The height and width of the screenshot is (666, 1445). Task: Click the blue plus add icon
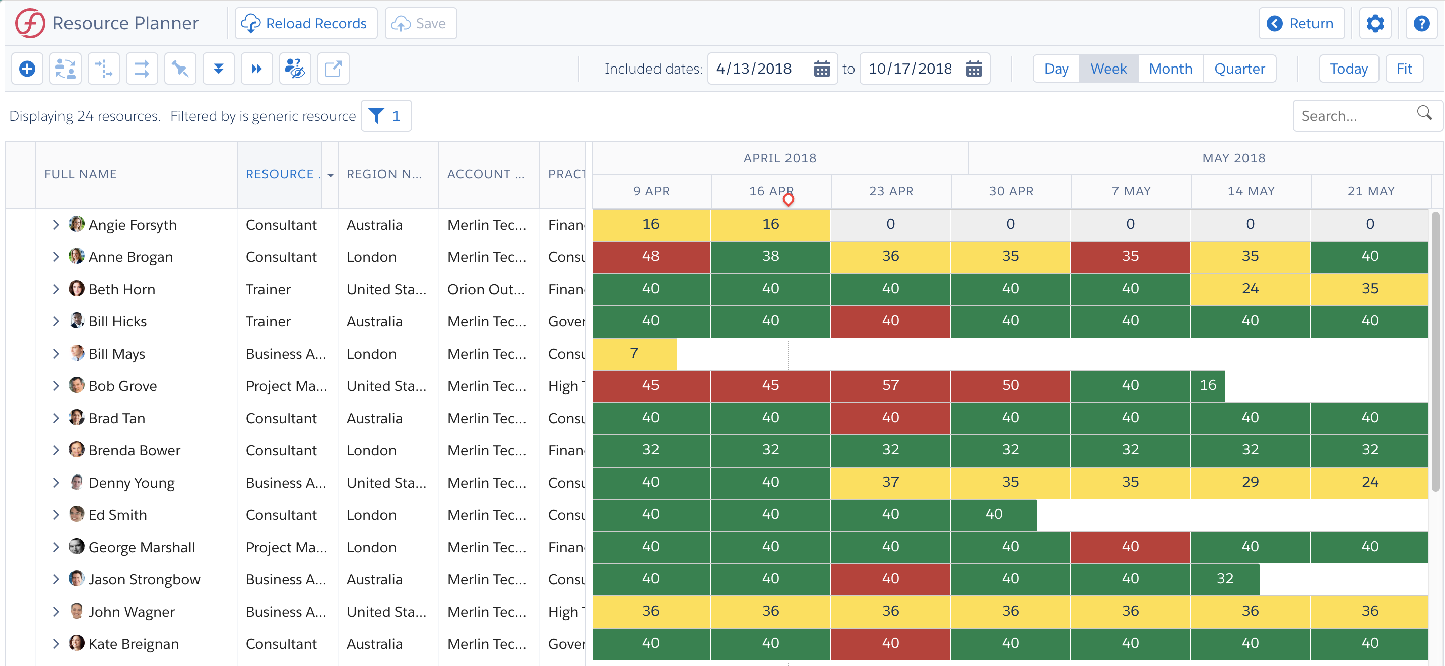(27, 69)
